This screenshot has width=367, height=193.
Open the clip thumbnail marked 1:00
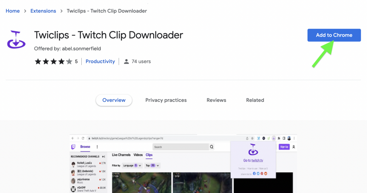pos(142,183)
